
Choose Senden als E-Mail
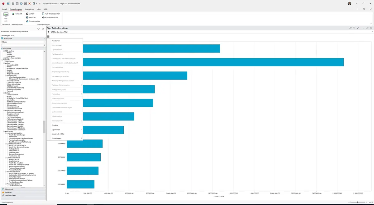click(x=58, y=134)
